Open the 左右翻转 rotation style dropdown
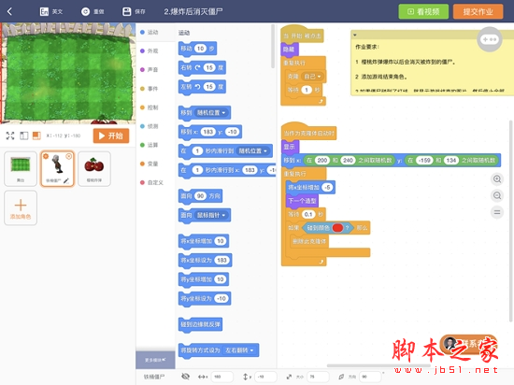The height and width of the screenshot is (385, 514). 239,350
